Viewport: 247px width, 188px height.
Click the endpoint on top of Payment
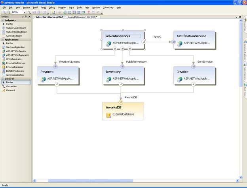pos(55,67)
